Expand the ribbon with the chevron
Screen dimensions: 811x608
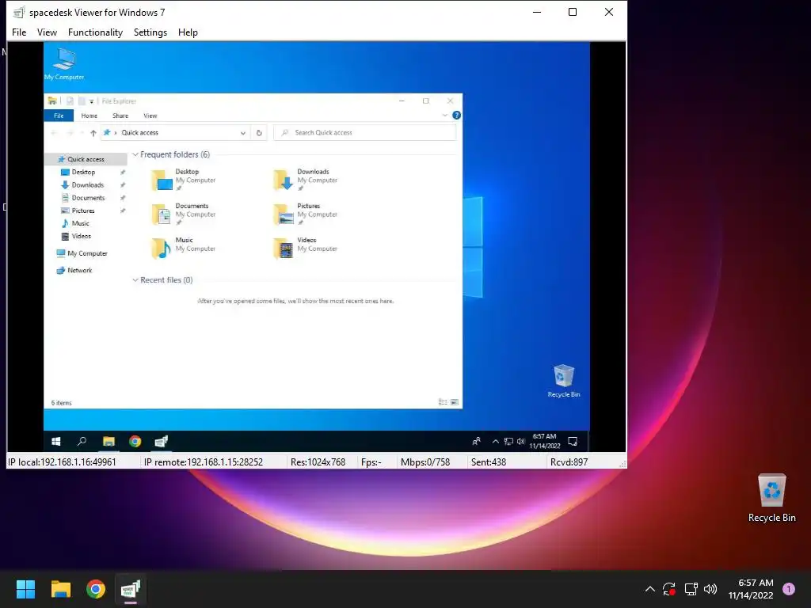click(445, 116)
